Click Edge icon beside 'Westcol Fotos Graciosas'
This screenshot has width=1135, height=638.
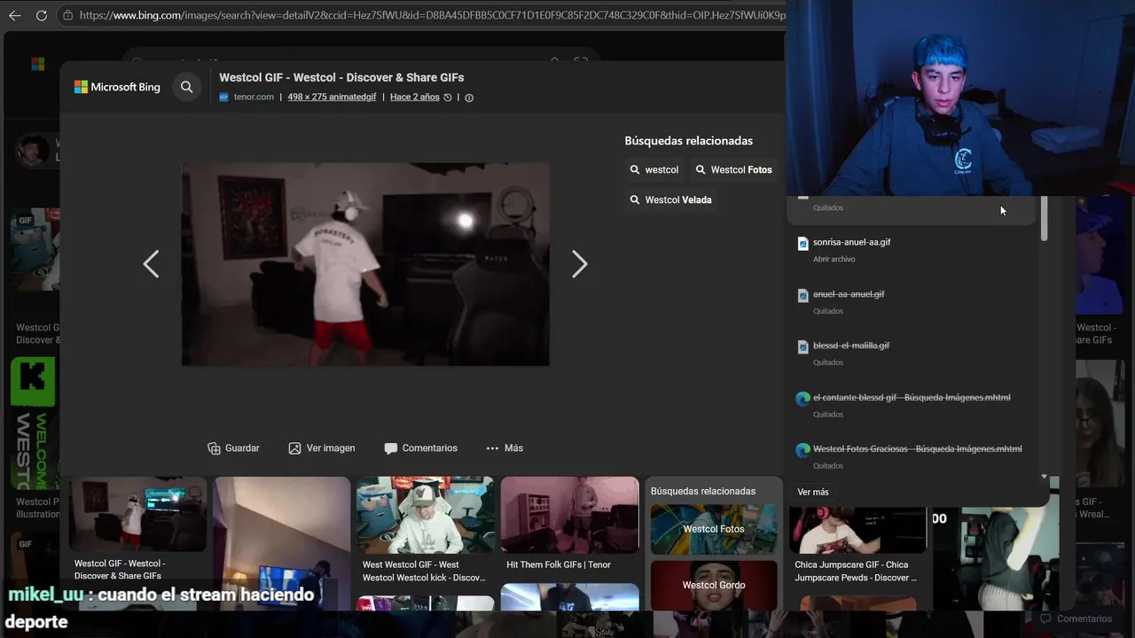802,450
